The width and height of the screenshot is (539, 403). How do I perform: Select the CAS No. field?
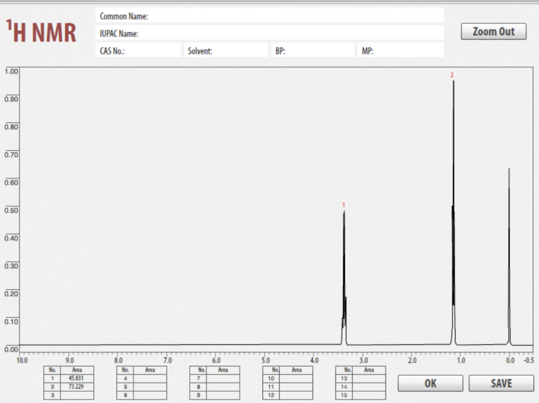point(138,50)
